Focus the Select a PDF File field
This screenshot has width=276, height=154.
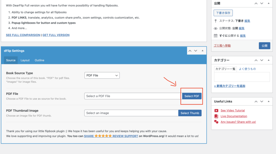[x=133, y=96]
